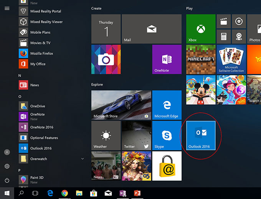Open the Thursday 1 calendar tile
Image resolution: width=261 pixels, height=199 pixels.
[x=106, y=29]
